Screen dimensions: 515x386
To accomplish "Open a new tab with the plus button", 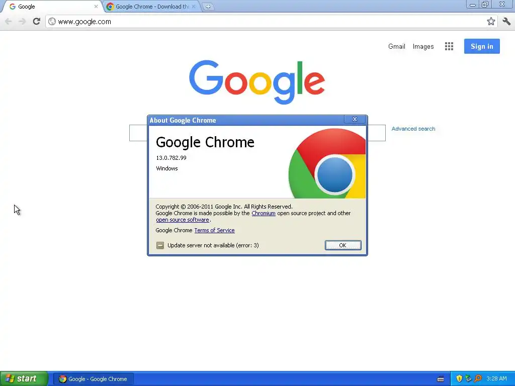I will (x=208, y=7).
